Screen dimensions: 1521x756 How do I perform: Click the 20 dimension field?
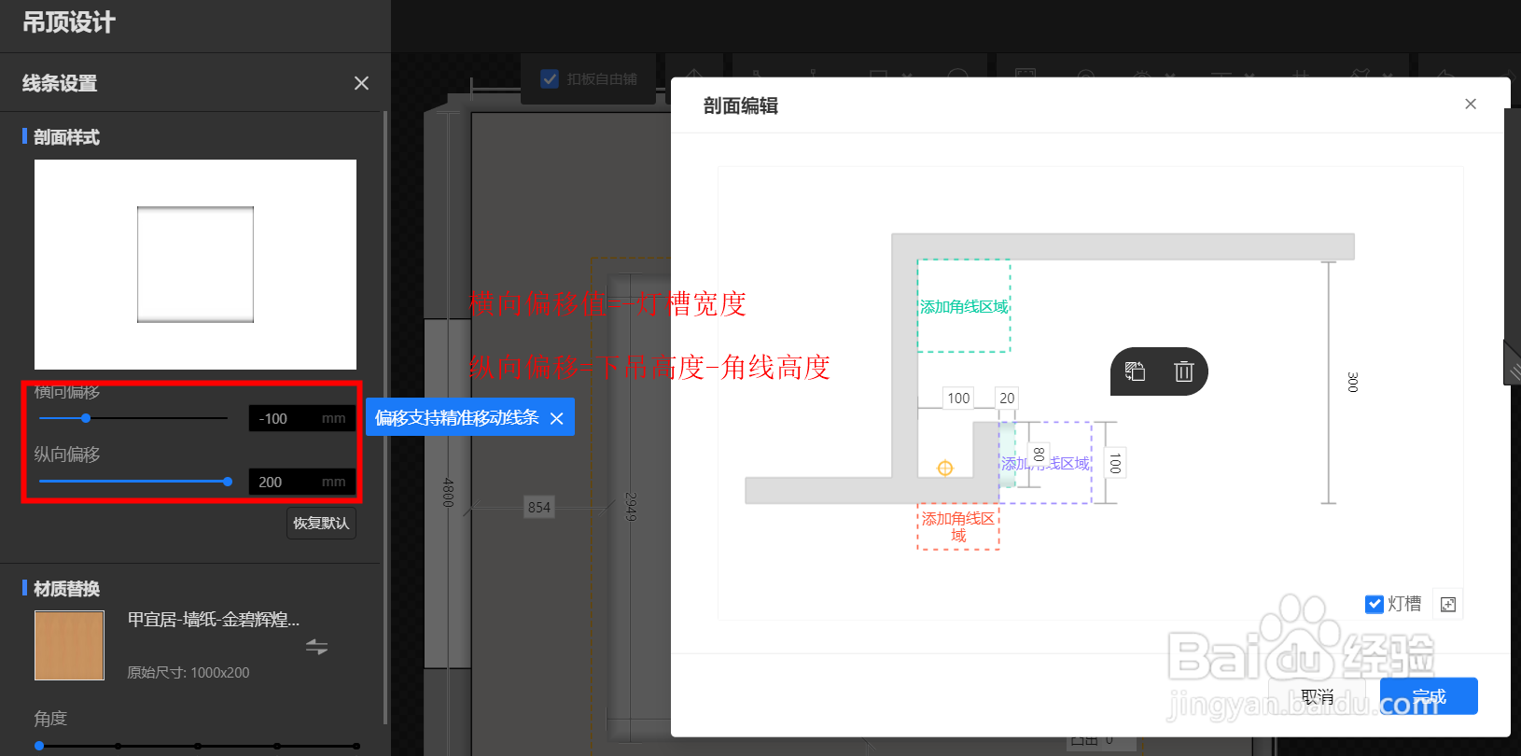click(x=1007, y=399)
